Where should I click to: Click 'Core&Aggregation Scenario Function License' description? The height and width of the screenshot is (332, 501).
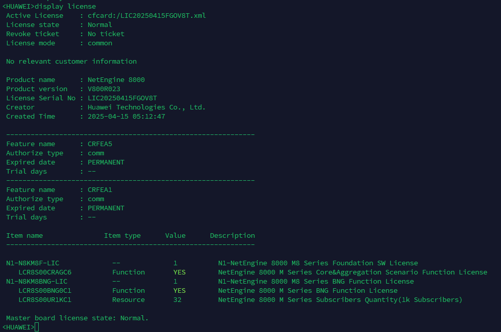tap(353, 272)
